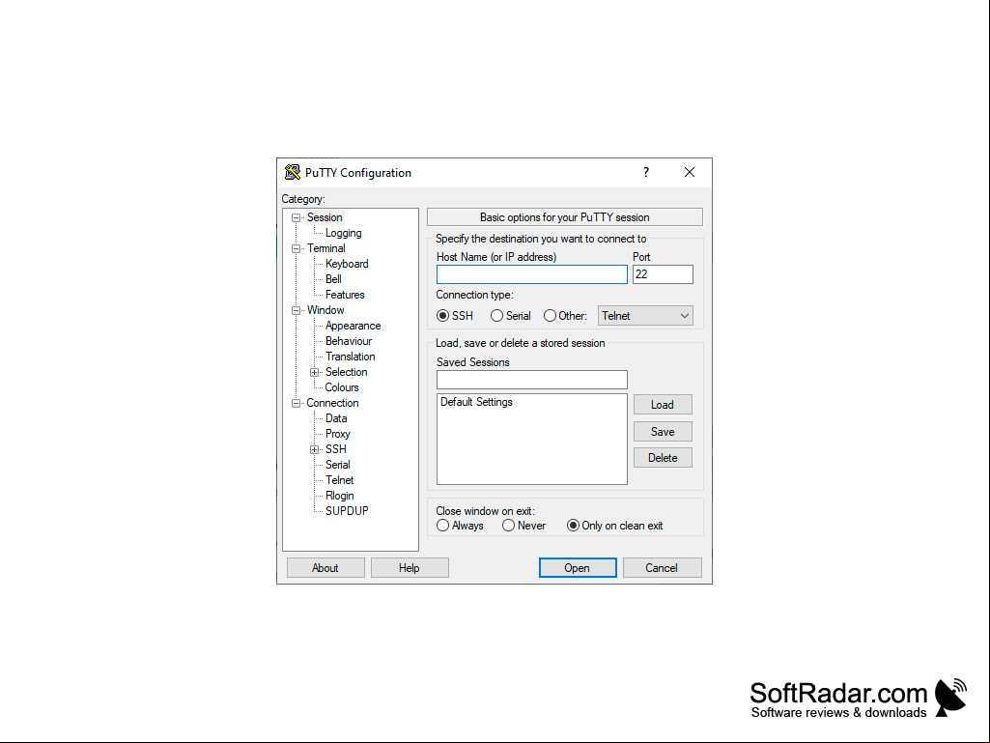Open the SSH settings category in tree
Screen dimensions: 990x743
click(336, 449)
